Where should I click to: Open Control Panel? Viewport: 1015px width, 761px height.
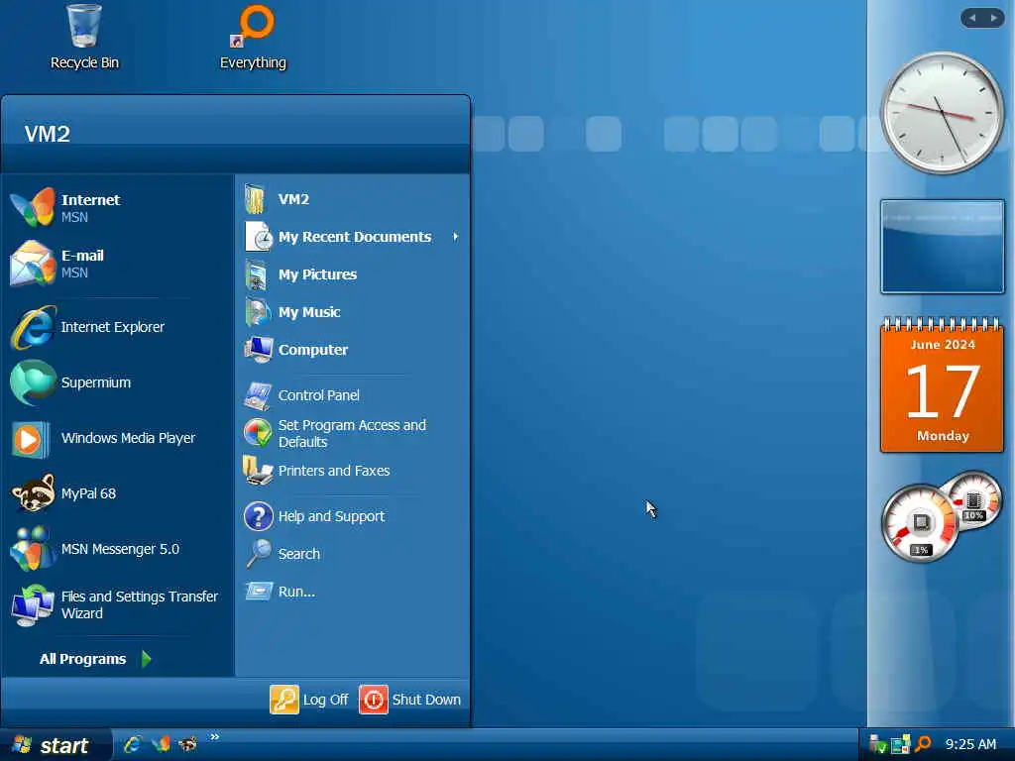tap(353, 395)
